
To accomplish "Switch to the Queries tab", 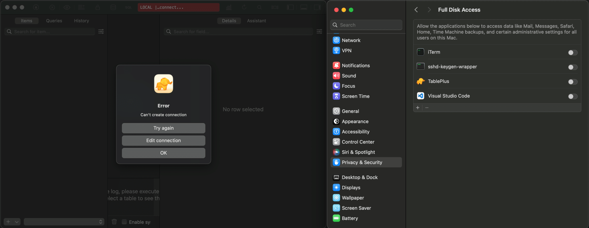I will click(54, 21).
